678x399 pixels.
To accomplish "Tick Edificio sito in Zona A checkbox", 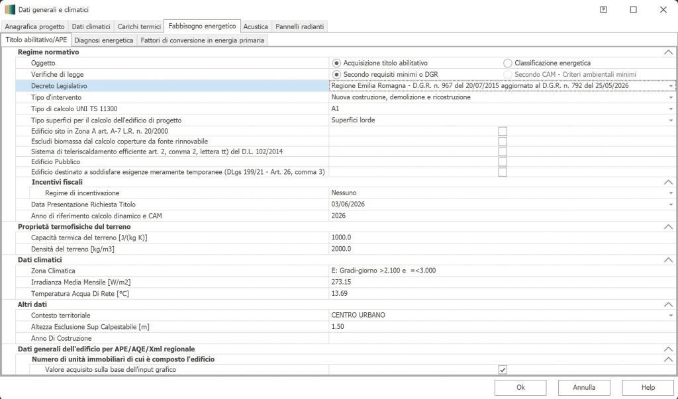I will (503, 131).
